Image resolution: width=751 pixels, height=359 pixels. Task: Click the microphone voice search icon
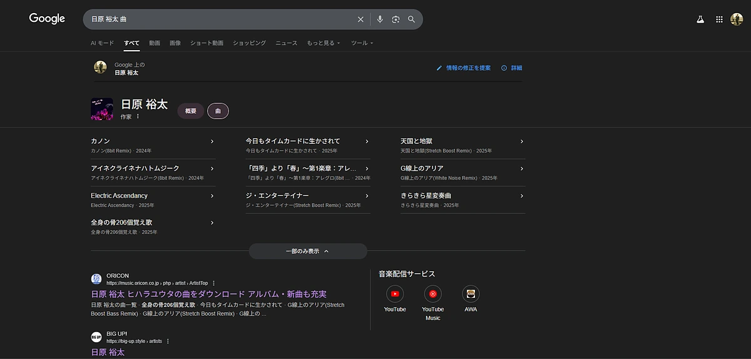click(379, 19)
